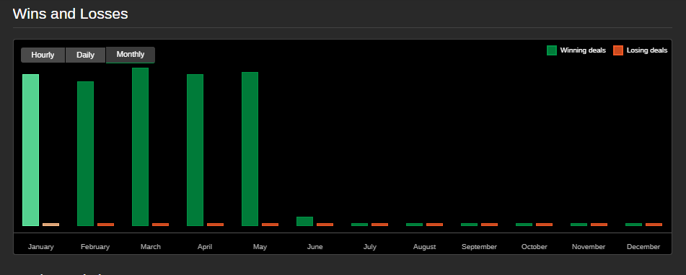Switch to the Daily tab
This screenshot has width=686, height=275.
[85, 55]
